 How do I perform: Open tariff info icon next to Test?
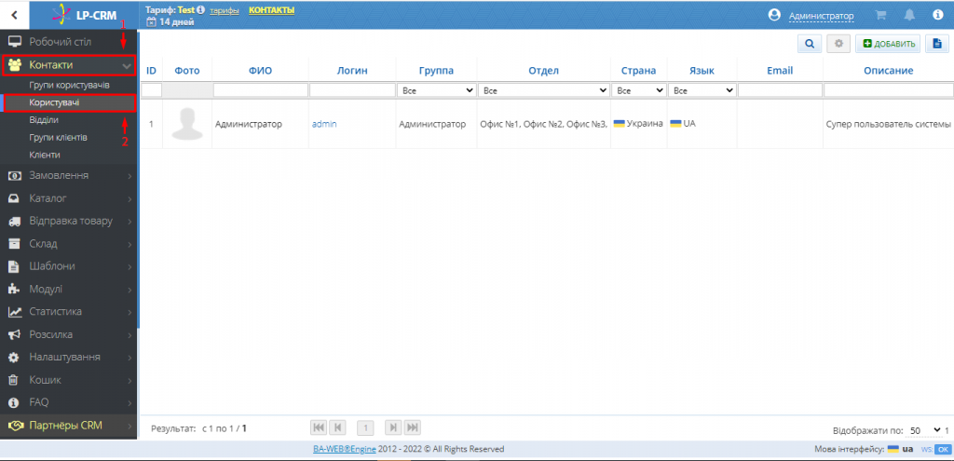[x=200, y=10]
